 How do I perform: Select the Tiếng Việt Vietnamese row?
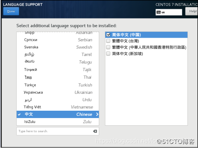pos(58,107)
